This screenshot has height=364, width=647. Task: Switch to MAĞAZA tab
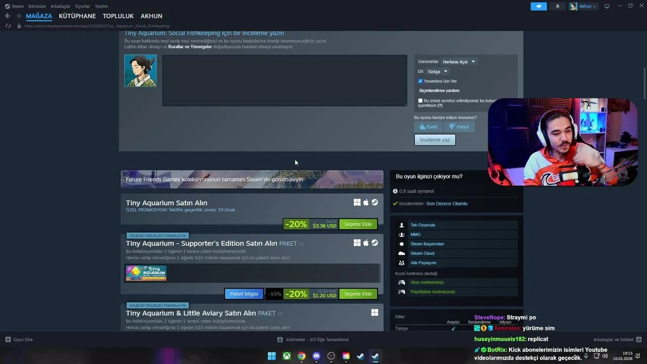tap(39, 16)
